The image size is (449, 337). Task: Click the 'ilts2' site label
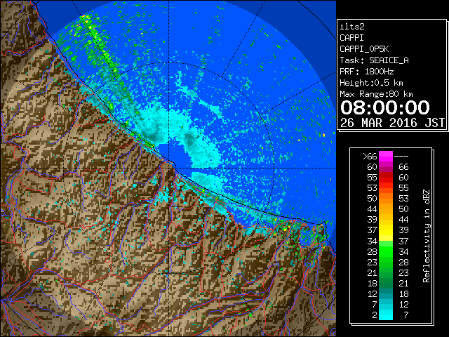tap(352, 27)
